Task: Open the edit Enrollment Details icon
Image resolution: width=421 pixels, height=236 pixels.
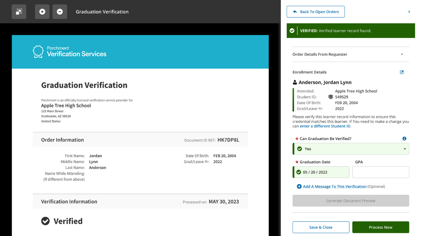Action: tap(402, 72)
